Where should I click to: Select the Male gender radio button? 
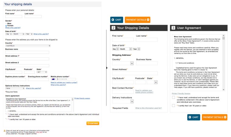[x=6, y=23]
